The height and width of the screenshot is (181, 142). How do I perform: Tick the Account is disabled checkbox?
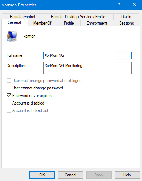9,103
